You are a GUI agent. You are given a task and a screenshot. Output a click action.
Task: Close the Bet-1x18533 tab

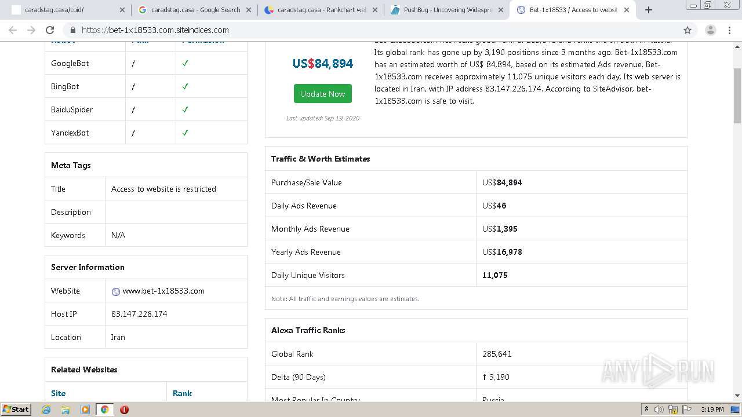627,10
